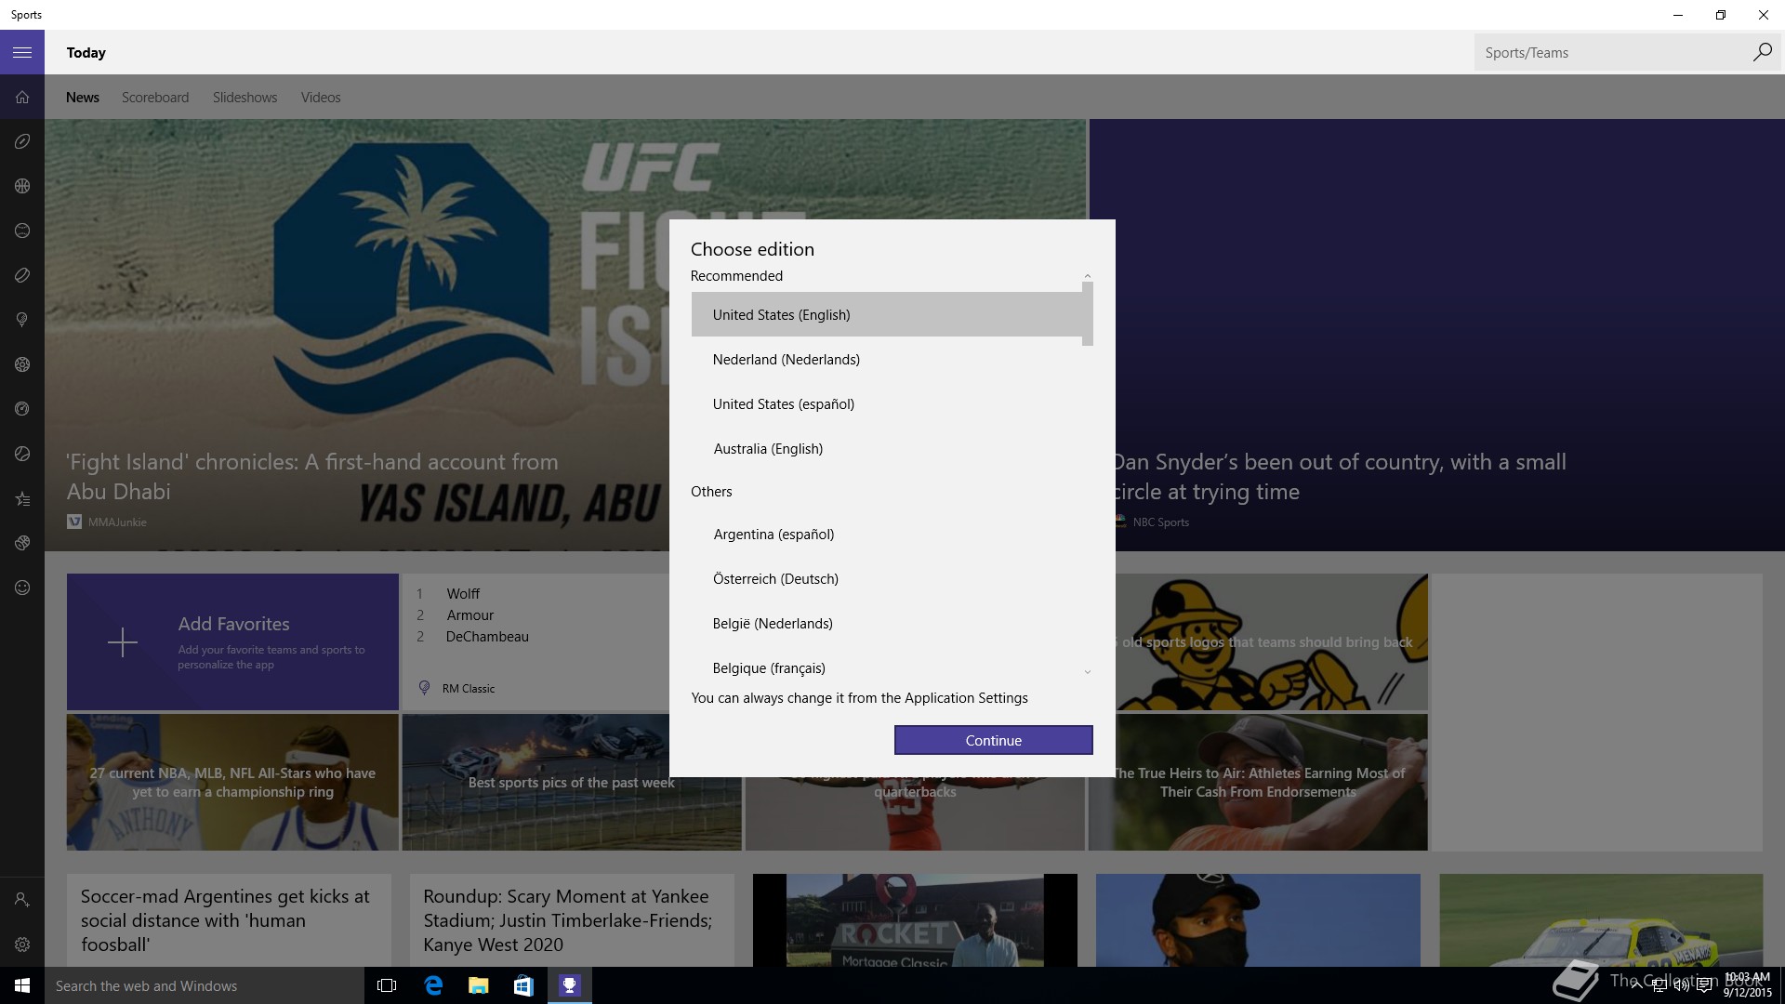
Task: Open 27 current All-Stars championship ring story
Action: (x=232, y=782)
